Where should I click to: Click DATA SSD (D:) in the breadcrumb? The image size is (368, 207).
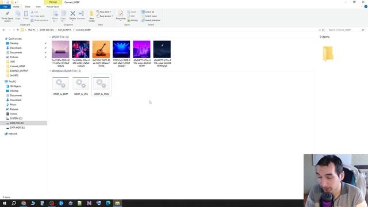[47, 30]
